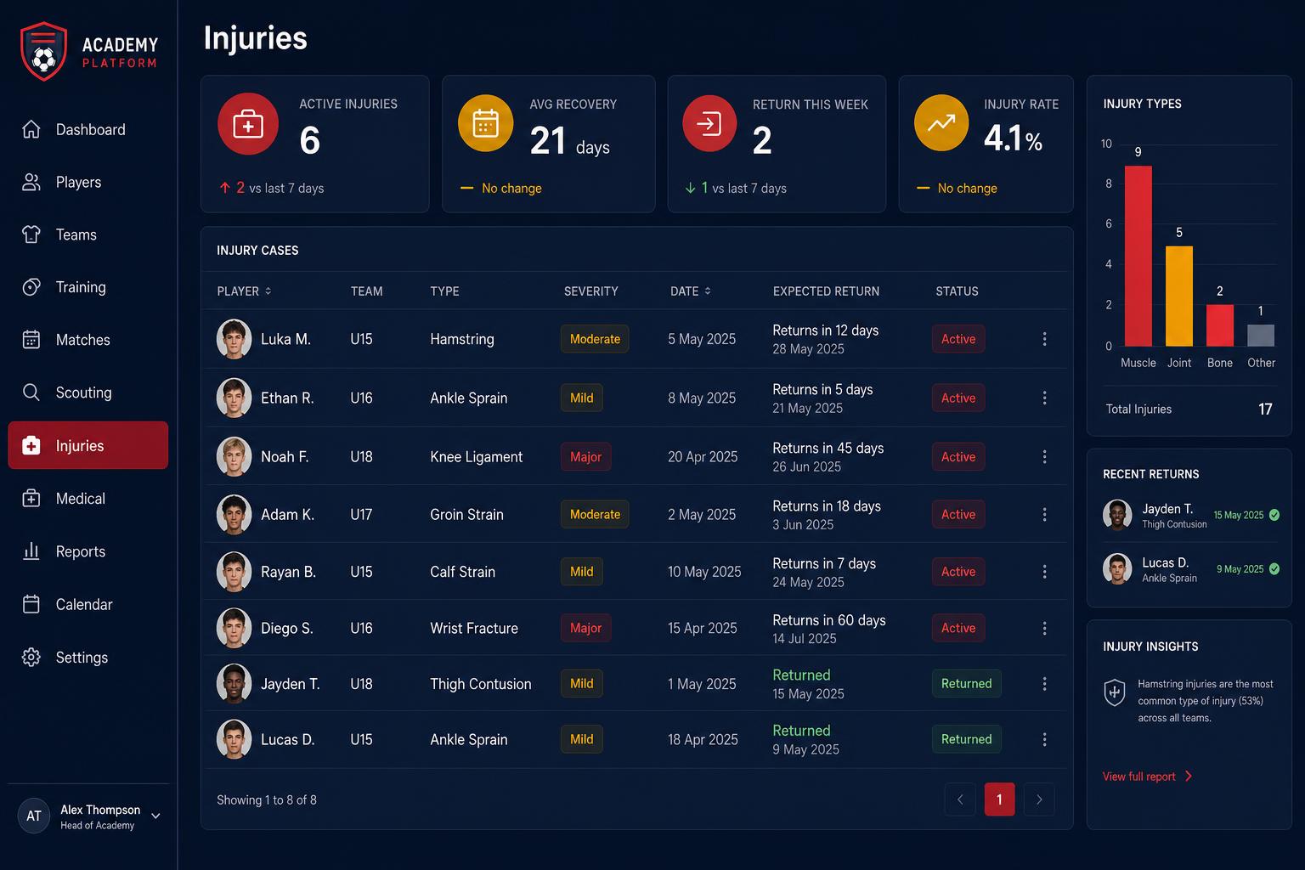Click the AT user avatar

tap(34, 816)
